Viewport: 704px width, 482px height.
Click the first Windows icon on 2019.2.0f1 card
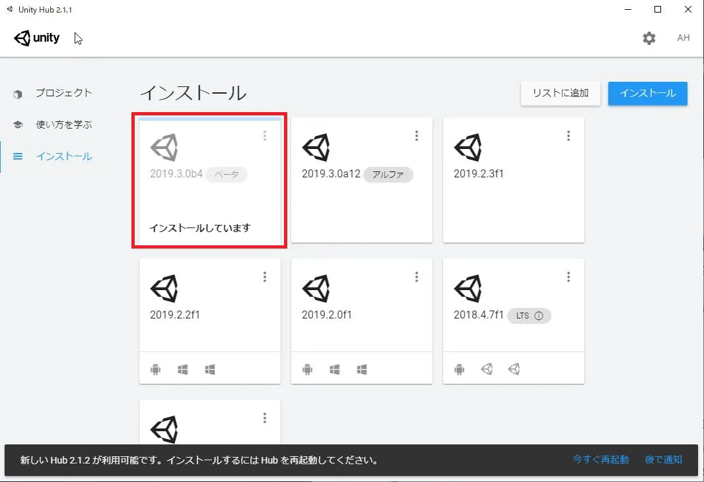[334, 369]
